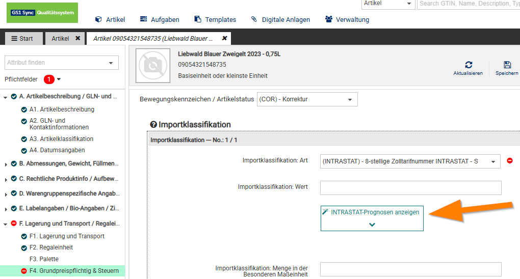Open the Attribut finden dropdown

(111, 63)
